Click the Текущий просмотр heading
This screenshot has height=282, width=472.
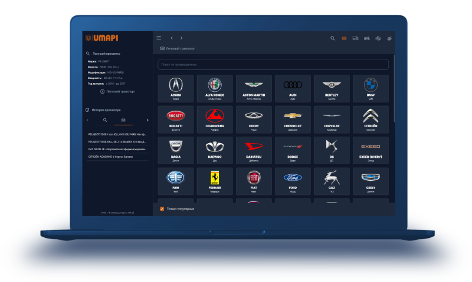point(106,54)
